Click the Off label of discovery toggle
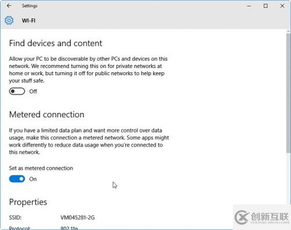 click(x=33, y=91)
